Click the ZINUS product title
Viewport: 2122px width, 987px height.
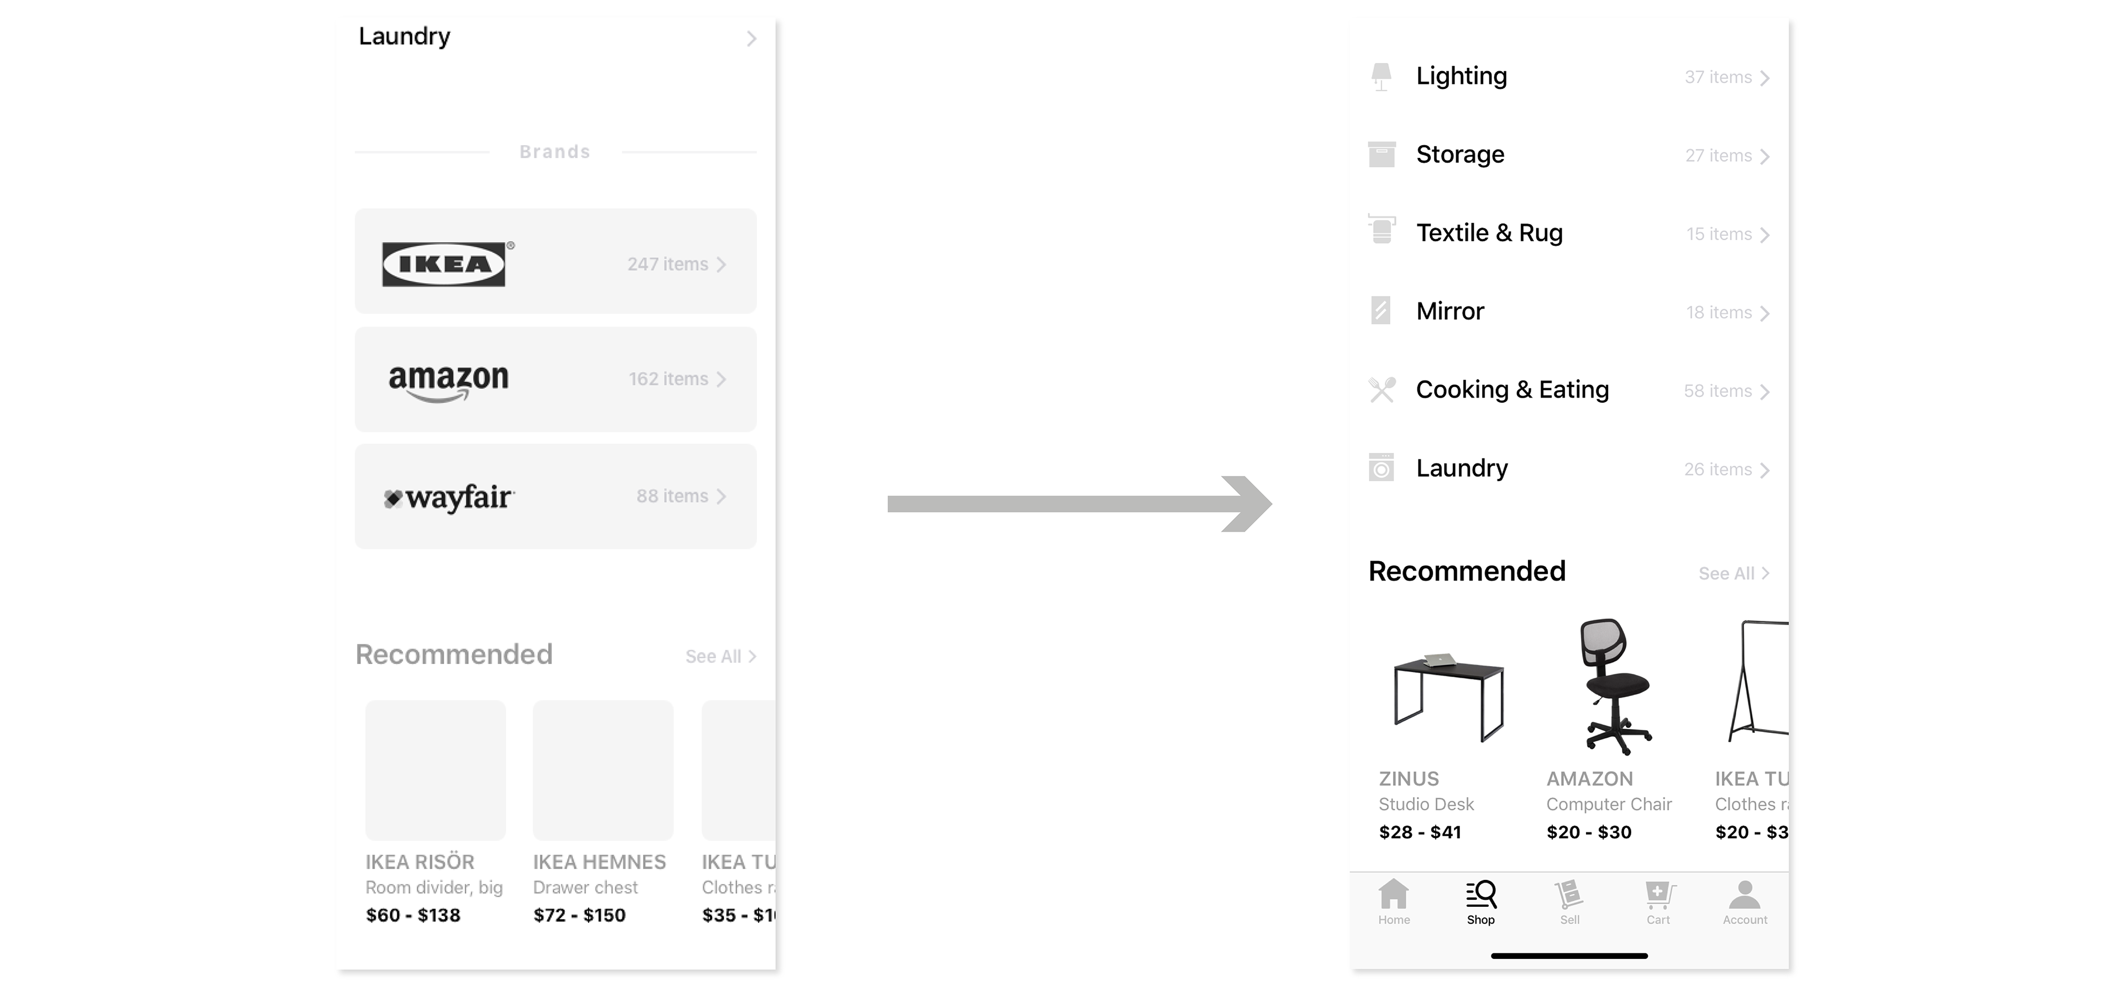[x=1409, y=779]
